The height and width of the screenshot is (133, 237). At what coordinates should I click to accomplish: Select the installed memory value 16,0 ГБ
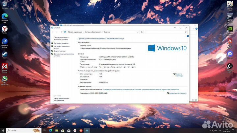(107, 59)
